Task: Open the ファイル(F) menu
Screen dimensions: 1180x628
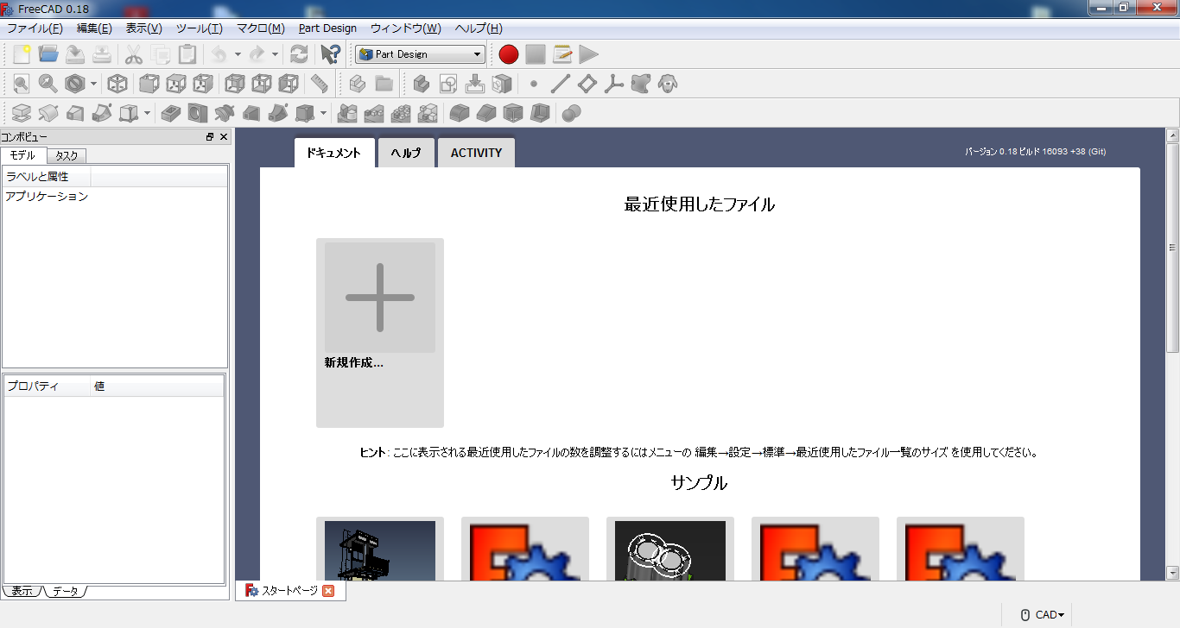Action: pos(35,28)
